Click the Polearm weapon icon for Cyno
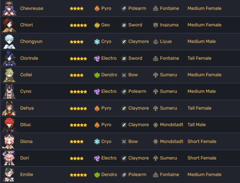This screenshot has width=240, height=183. (x=124, y=92)
